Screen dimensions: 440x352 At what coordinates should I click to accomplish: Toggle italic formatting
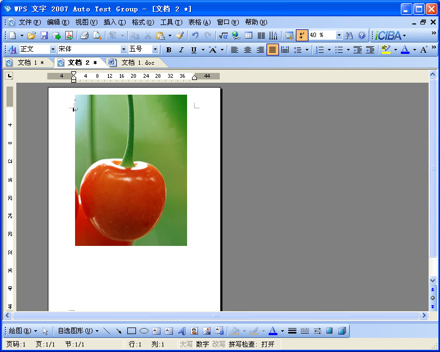[x=181, y=49]
